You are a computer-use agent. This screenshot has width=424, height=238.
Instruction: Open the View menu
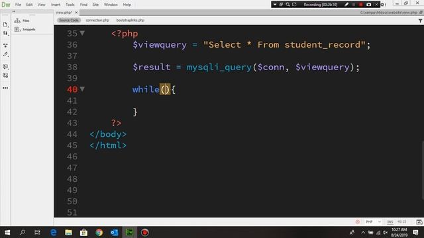coord(41,5)
